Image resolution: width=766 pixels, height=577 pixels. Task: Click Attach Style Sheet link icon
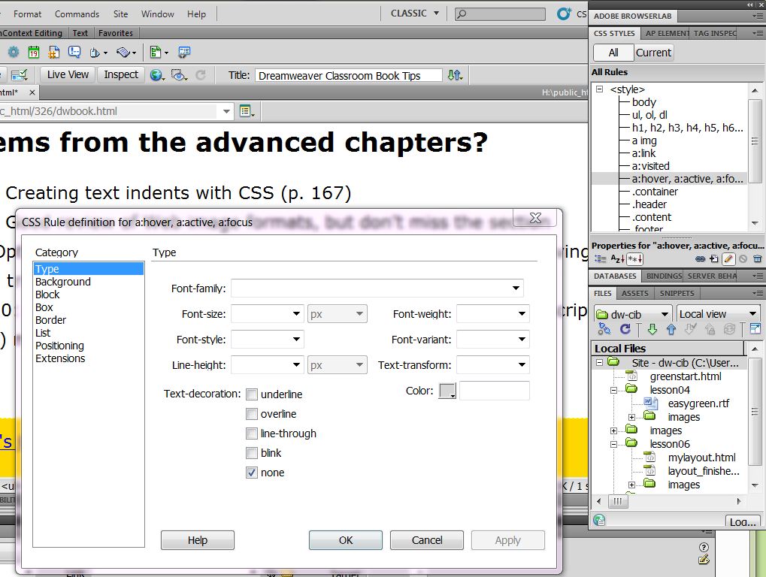[x=700, y=258]
